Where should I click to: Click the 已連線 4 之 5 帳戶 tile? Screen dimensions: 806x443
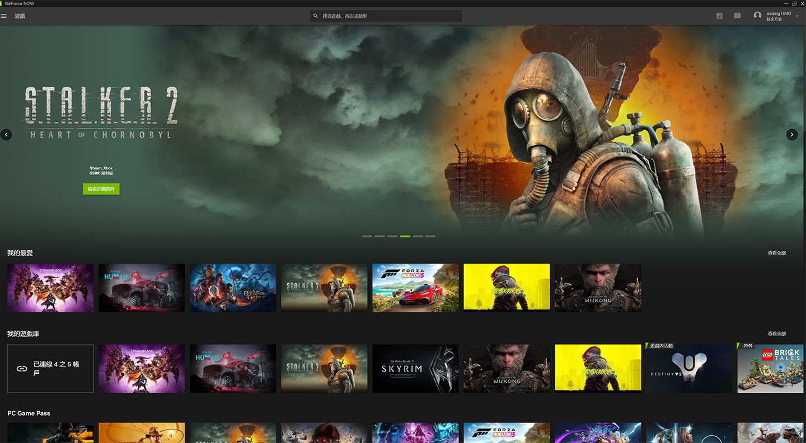(x=50, y=369)
